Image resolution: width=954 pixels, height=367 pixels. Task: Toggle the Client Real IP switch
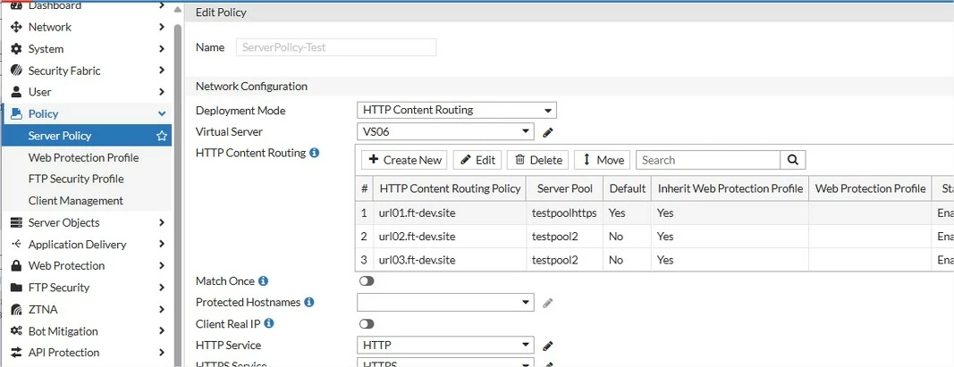(367, 324)
